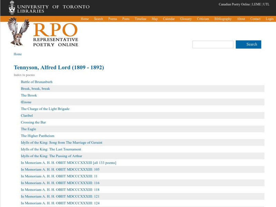Open the poem The Higher Pantheism

point(38,136)
